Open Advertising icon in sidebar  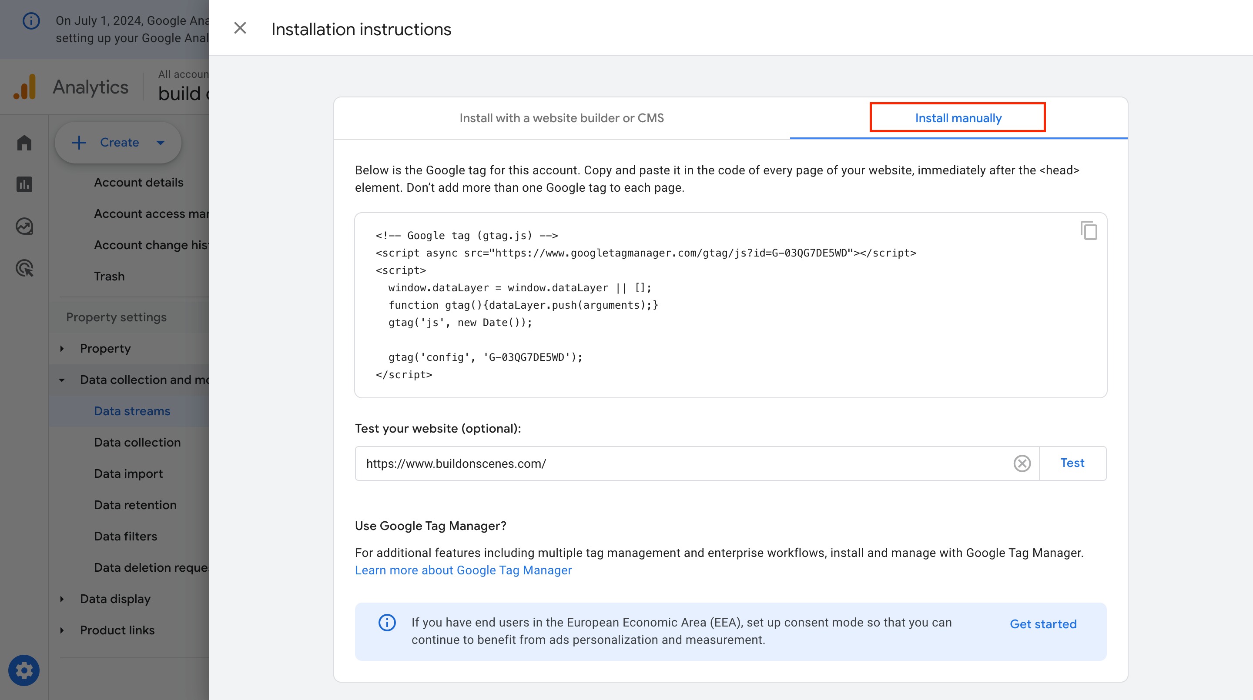click(24, 268)
